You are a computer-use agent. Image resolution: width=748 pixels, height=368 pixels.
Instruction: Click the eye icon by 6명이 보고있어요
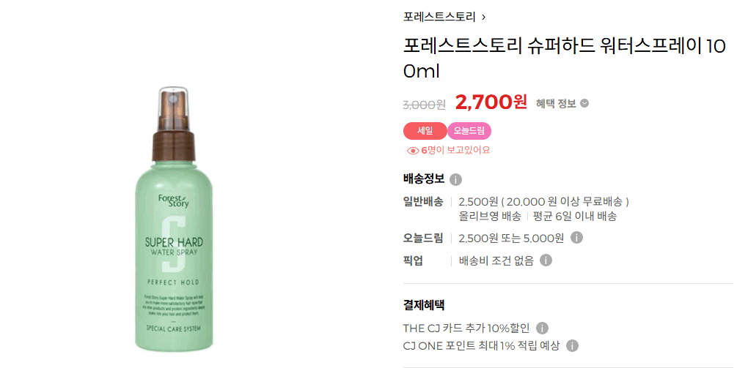(413, 151)
